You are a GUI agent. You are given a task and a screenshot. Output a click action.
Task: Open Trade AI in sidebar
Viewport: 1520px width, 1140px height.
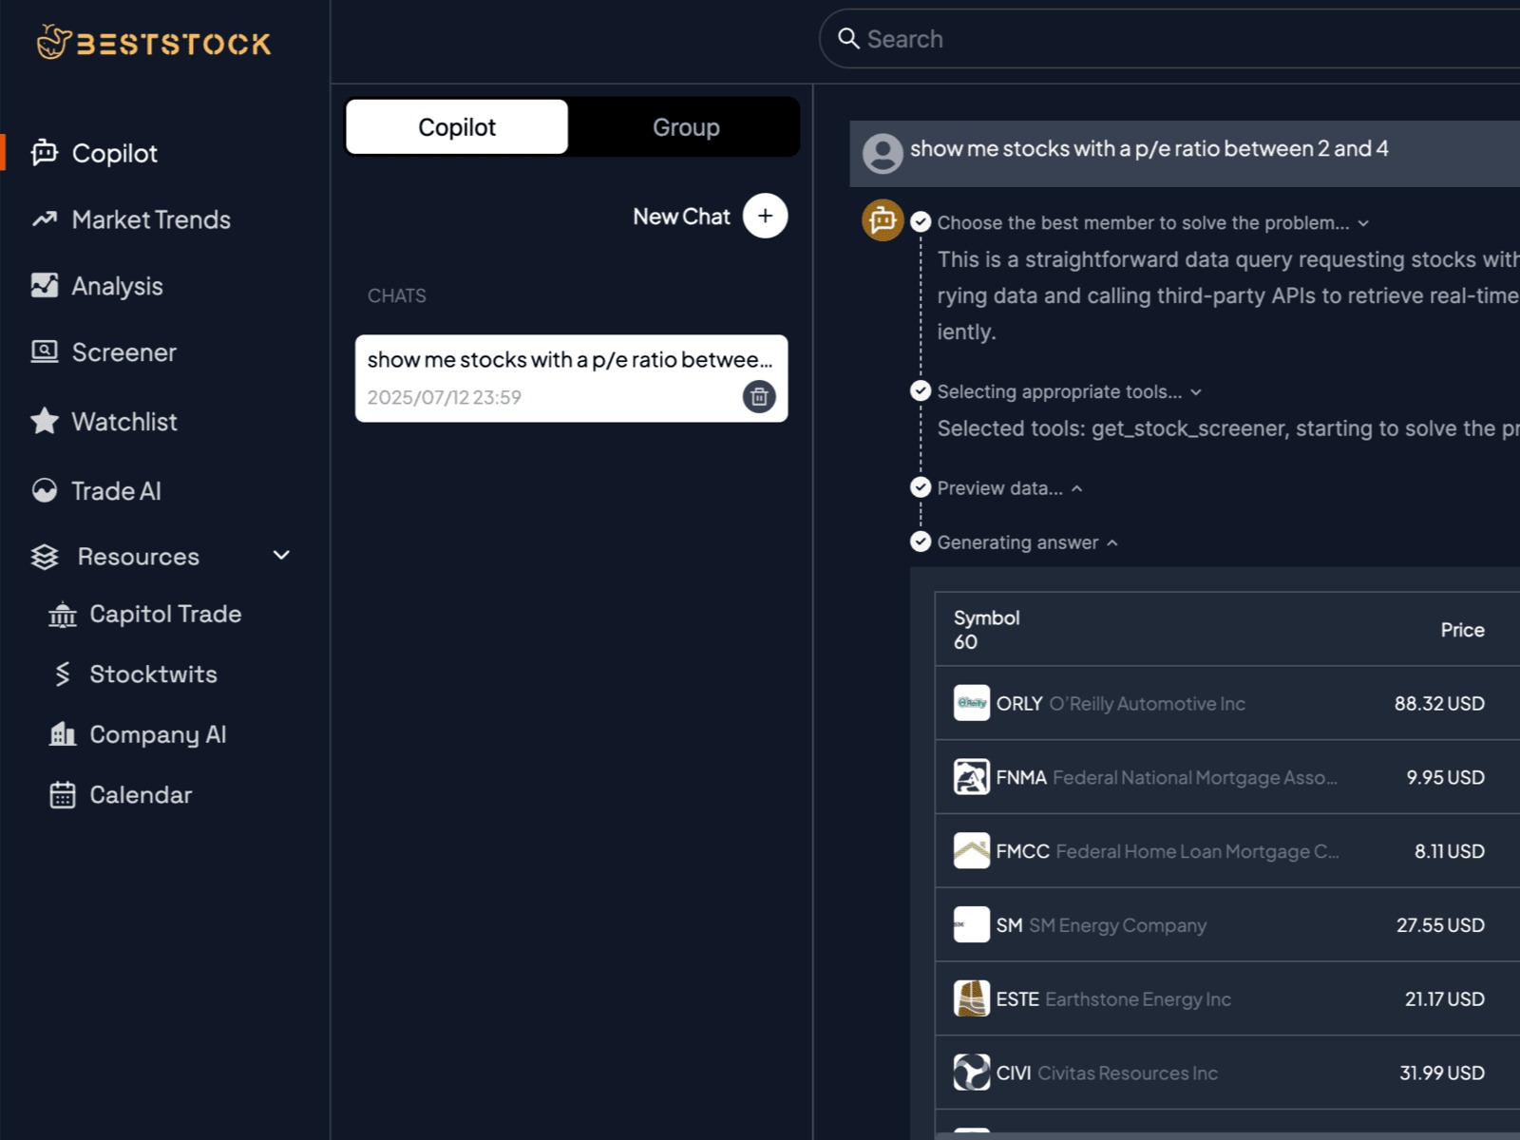[116, 490]
